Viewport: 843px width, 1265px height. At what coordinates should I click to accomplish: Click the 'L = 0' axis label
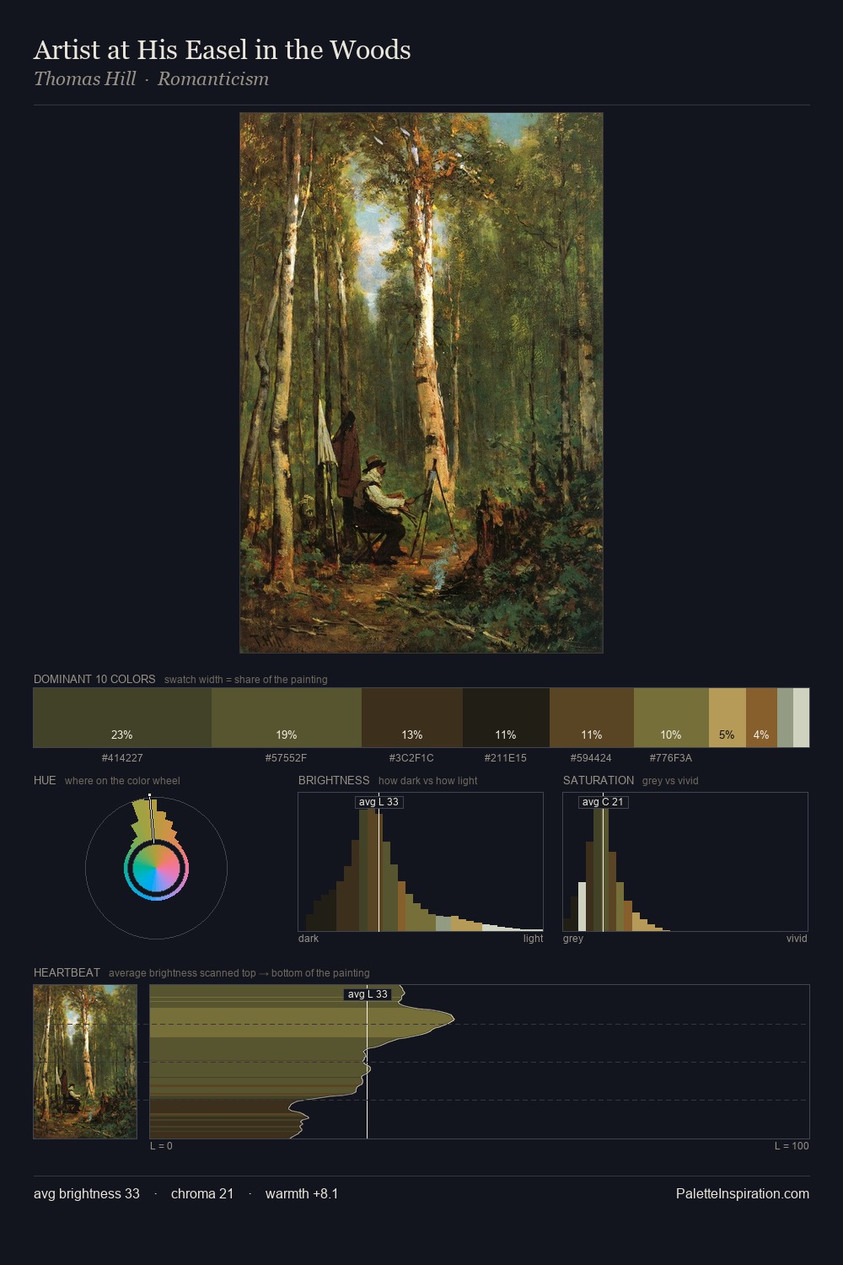pyautogui.click(x=161, y=1146)
